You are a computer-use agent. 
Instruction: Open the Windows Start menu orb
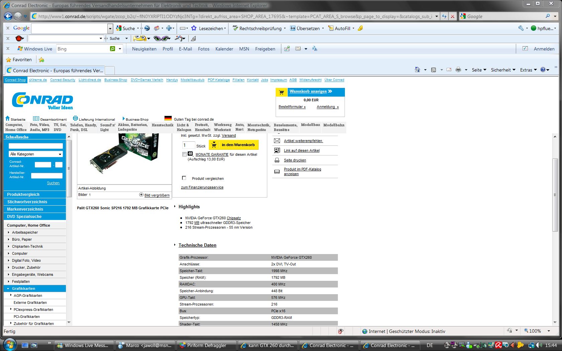(9, 345)
